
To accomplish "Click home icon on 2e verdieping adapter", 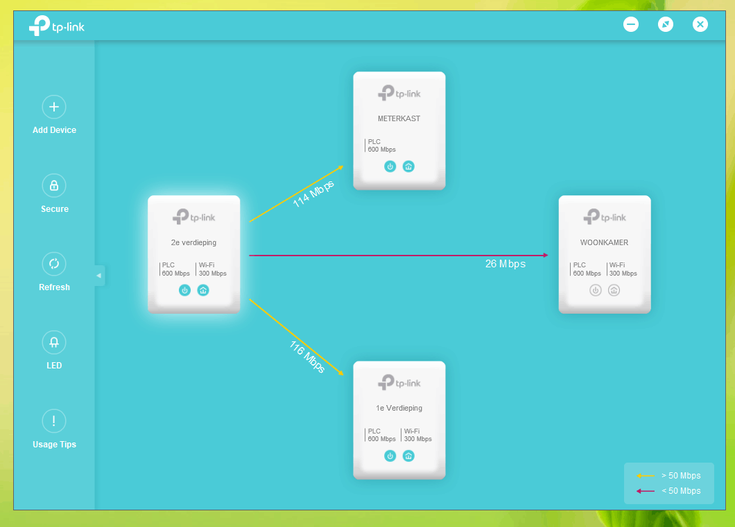I will click(x=203, y=291).
